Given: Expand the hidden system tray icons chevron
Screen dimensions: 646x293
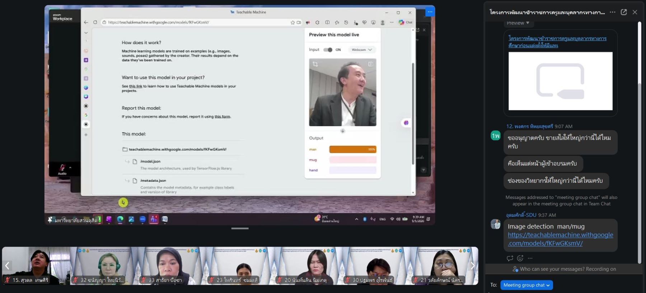Looking at the screenshot, I should pos(356,219).
